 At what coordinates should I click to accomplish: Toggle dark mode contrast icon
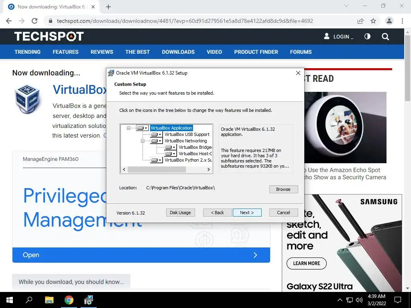tap(367, 36)
